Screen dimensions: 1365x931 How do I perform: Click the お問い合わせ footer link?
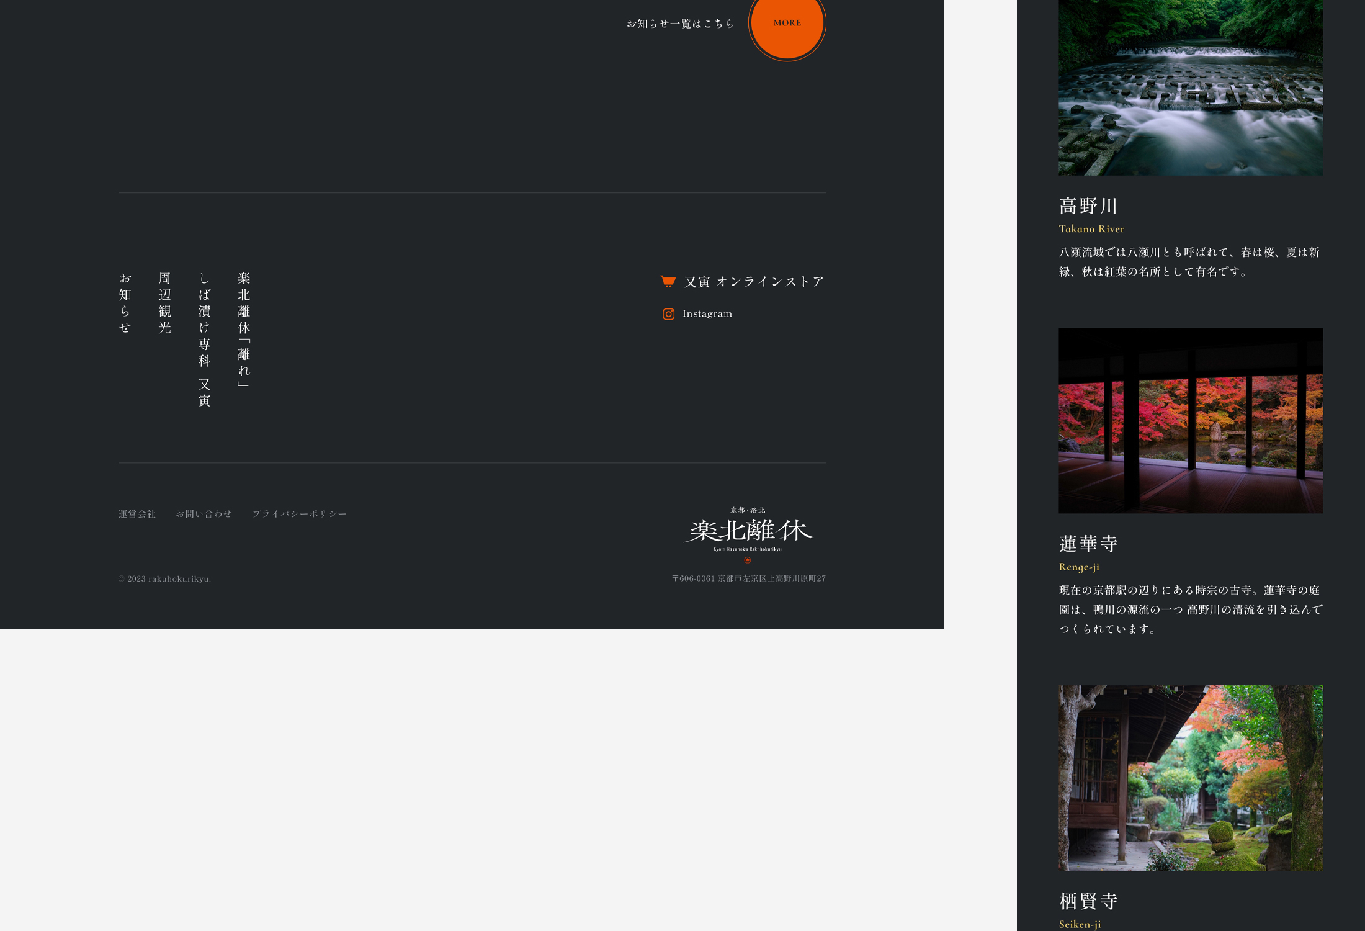[x=204, y=514]
